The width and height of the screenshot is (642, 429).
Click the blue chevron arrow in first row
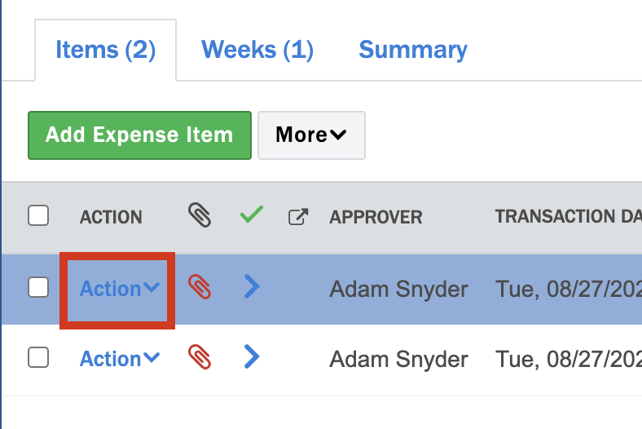(252, 287)
